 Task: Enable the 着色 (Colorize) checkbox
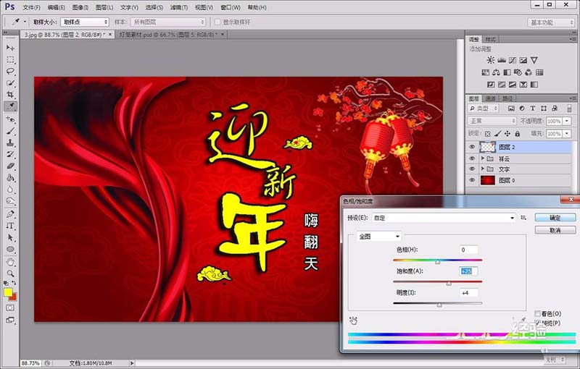(537, 313)
